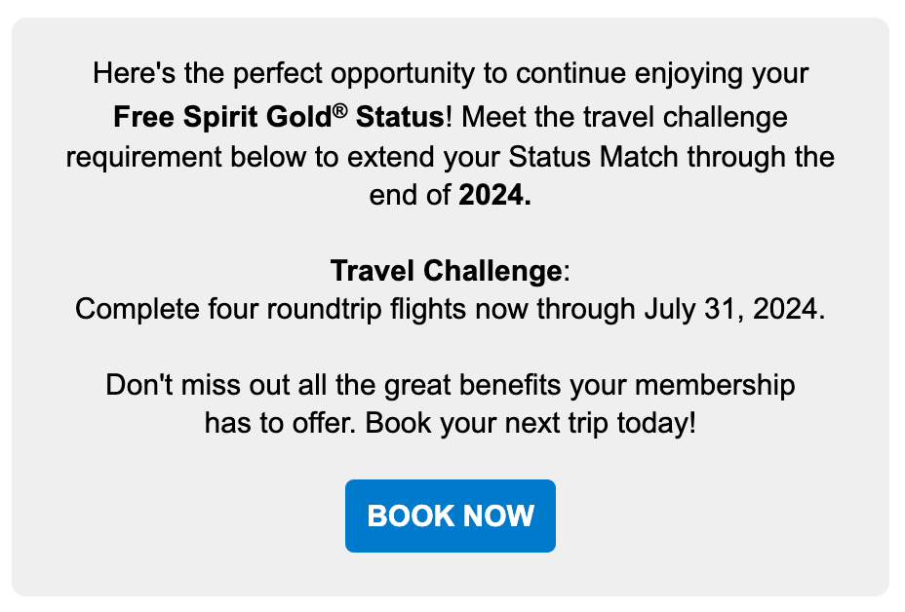Click the July 31, 2024 deadline text
Viewport: 905px width, 612px height.
click(734, 309)
